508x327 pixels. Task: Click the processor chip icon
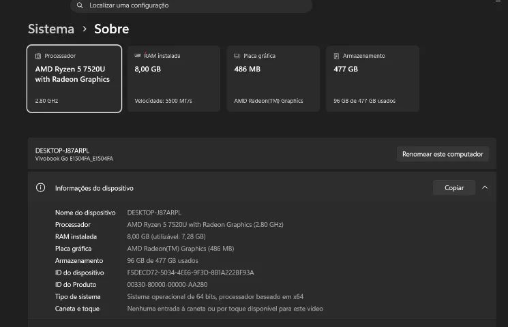38,56
